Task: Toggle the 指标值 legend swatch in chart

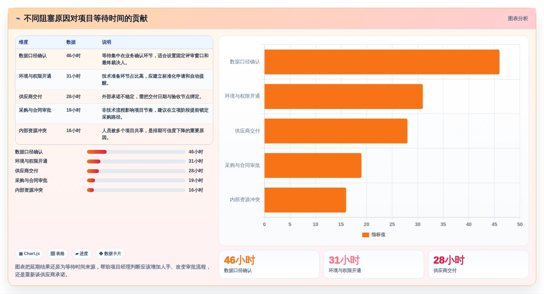Action: [365, 235]
